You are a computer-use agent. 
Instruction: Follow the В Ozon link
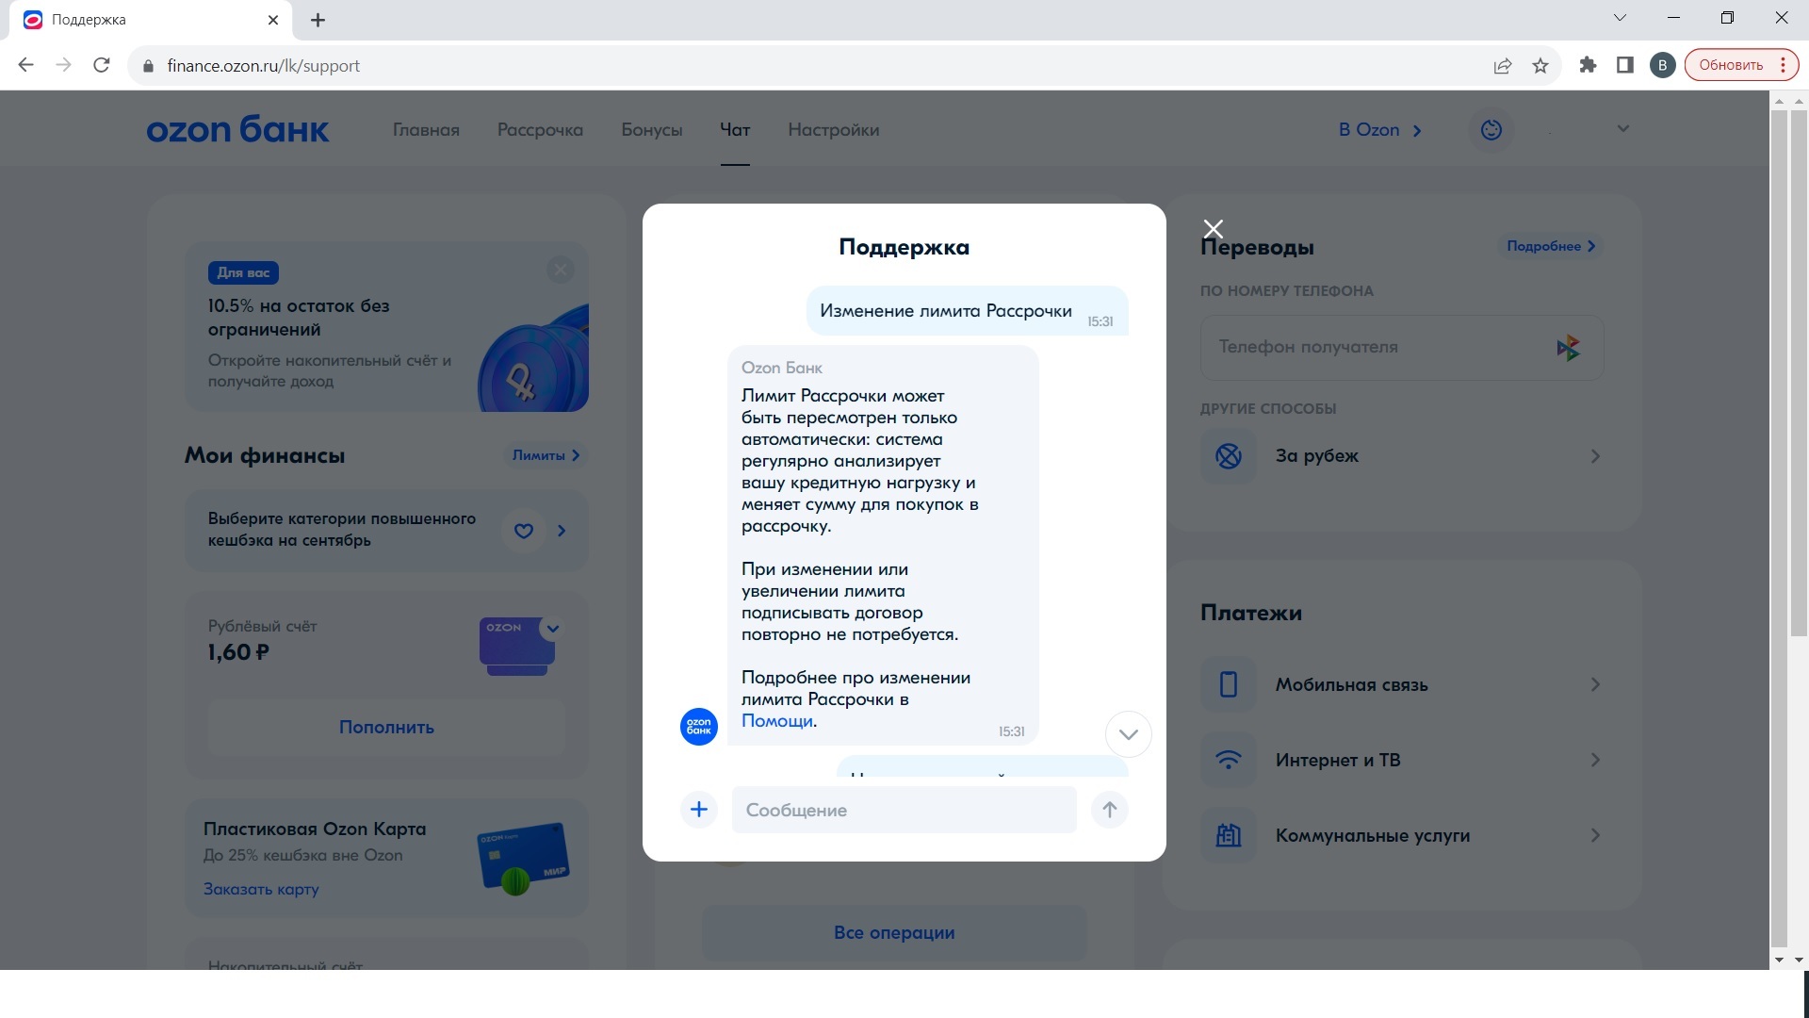coord(1379,130)
